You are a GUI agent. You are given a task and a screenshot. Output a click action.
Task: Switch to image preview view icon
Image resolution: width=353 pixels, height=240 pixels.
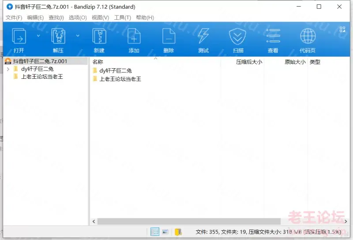165,232
